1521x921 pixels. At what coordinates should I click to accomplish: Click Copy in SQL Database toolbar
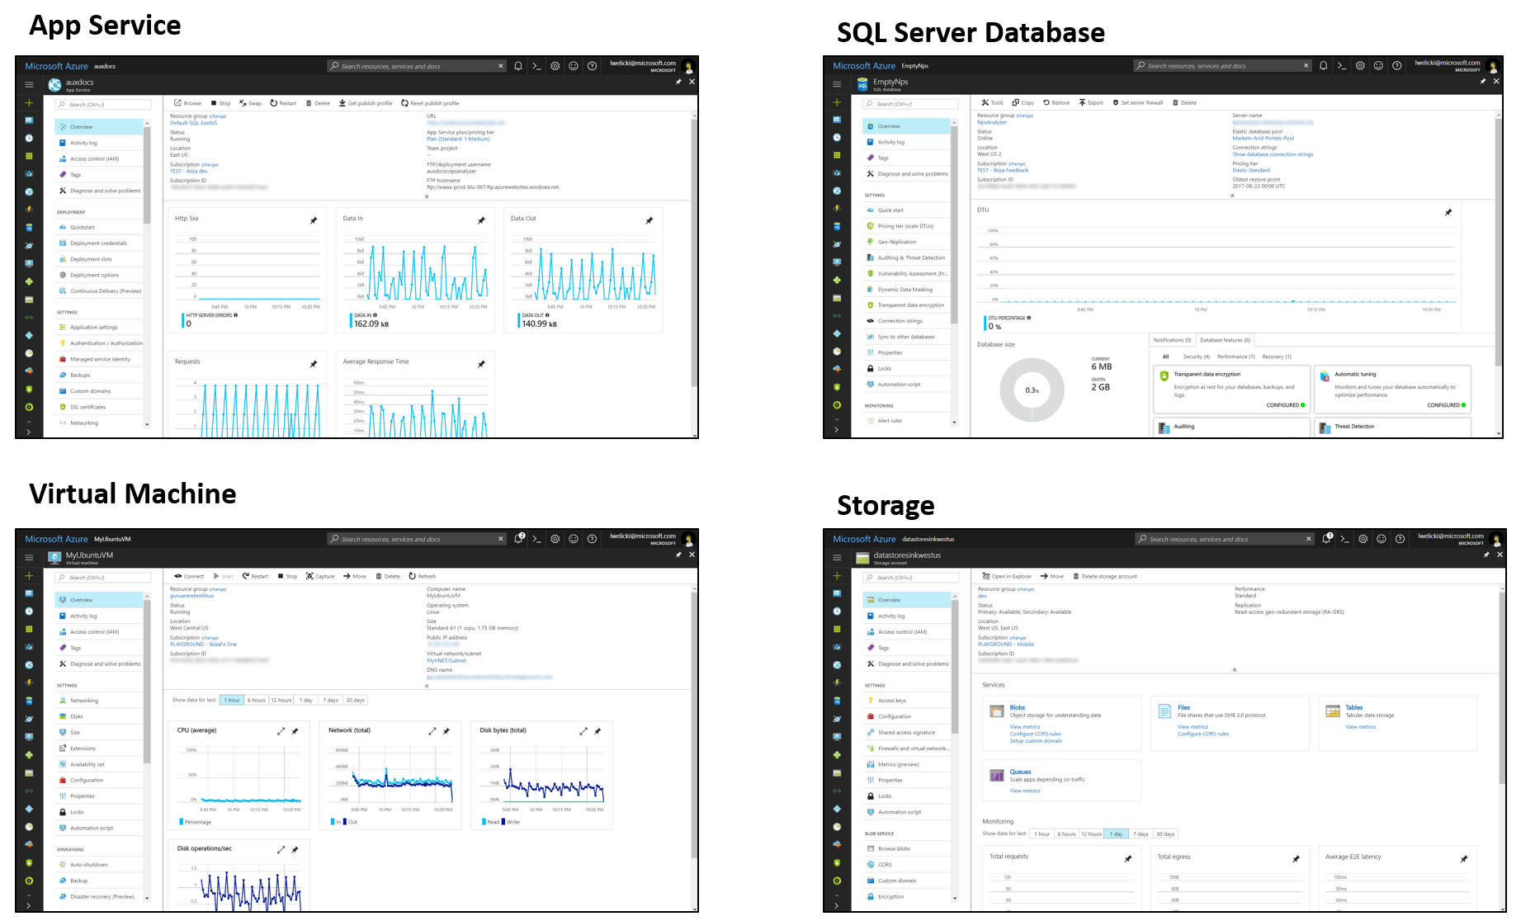point(1023,103)
